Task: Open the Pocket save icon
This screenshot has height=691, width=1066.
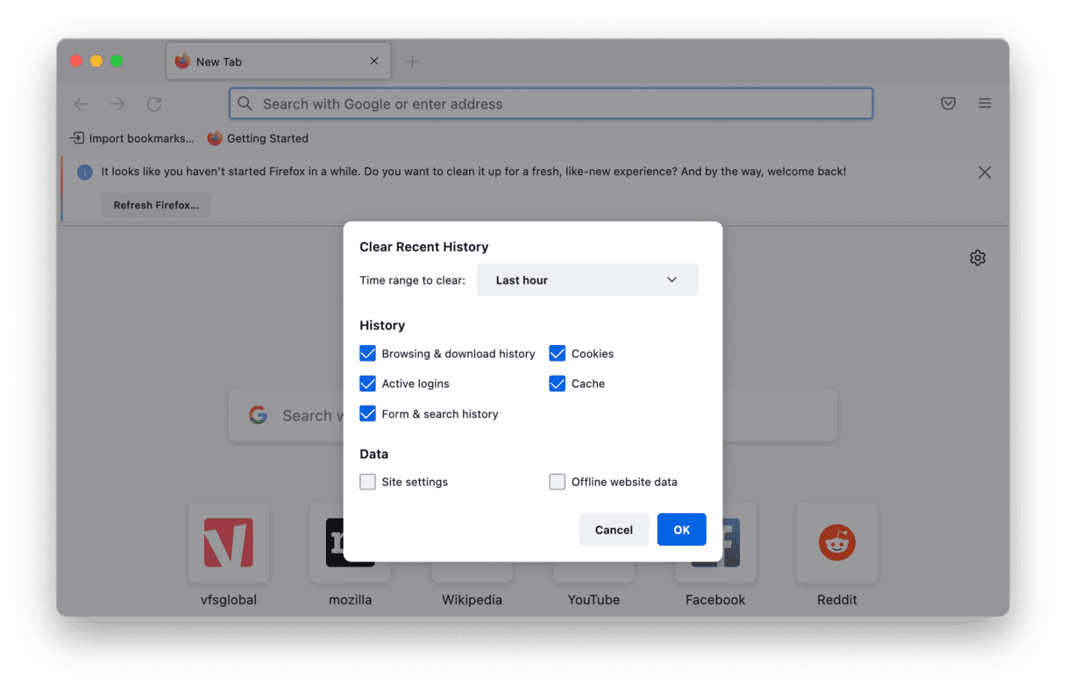Action: coord(948,103)
